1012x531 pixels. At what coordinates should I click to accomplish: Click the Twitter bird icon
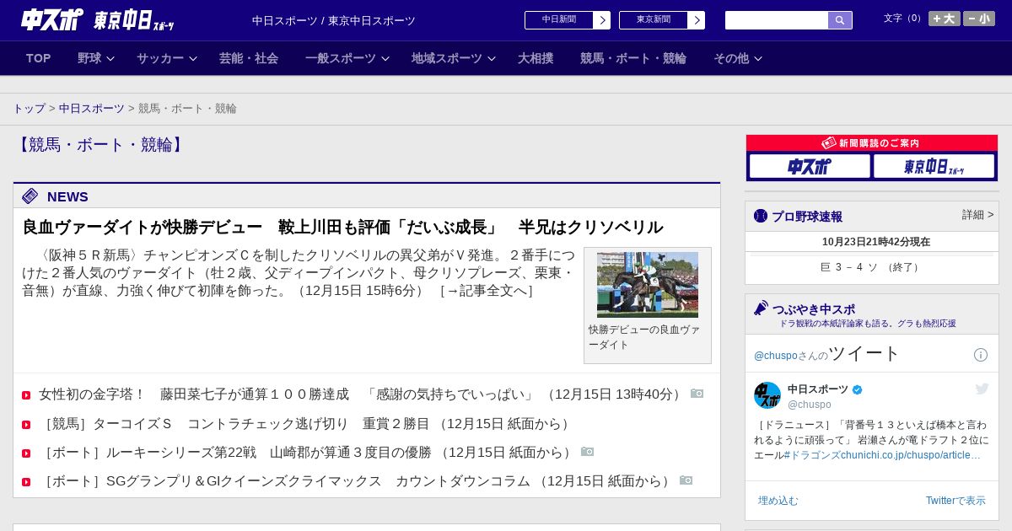[982, 389]
